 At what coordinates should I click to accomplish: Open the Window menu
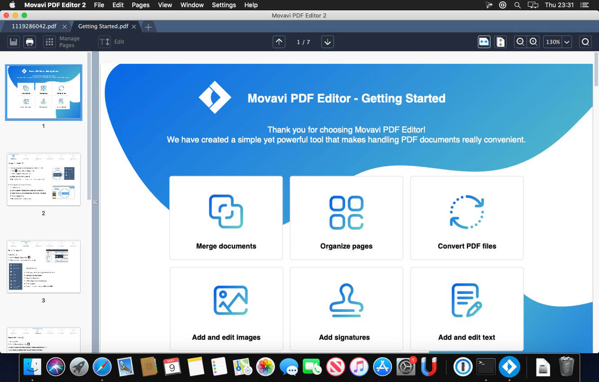(x=192, y=5)
